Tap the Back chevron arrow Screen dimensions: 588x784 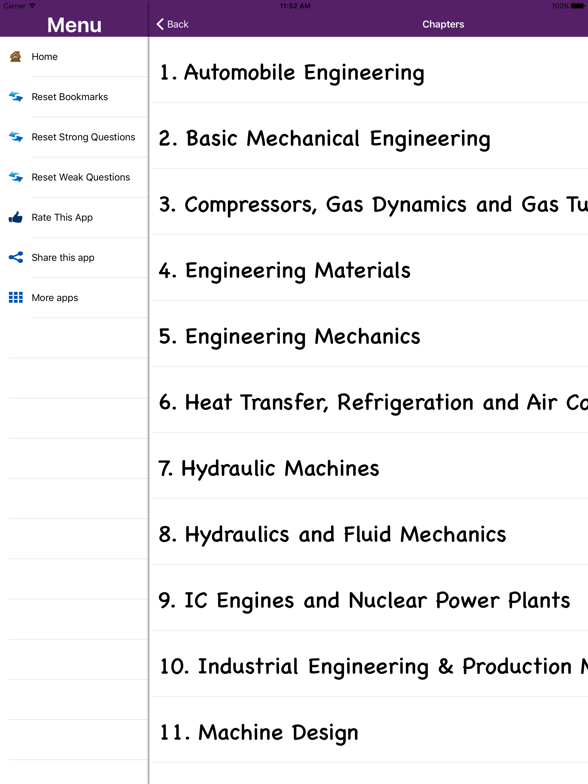160,24
